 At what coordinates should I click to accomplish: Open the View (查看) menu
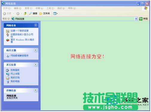pos(28,8)
